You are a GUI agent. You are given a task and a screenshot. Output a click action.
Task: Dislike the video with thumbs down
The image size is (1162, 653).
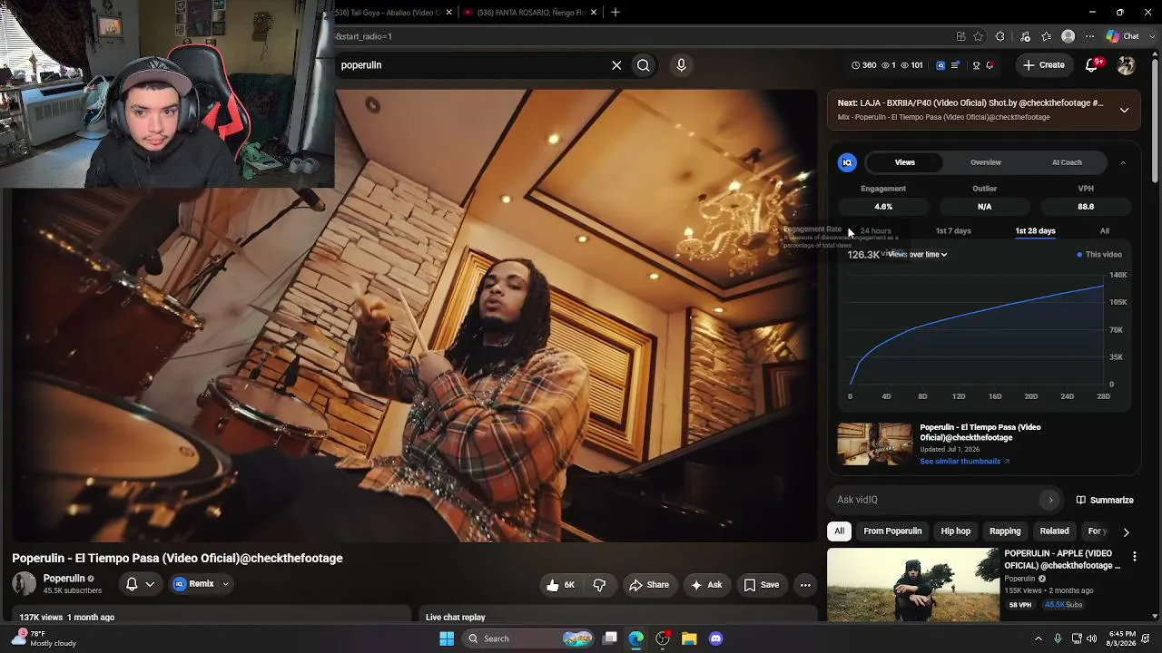click(x=599, y=585)
